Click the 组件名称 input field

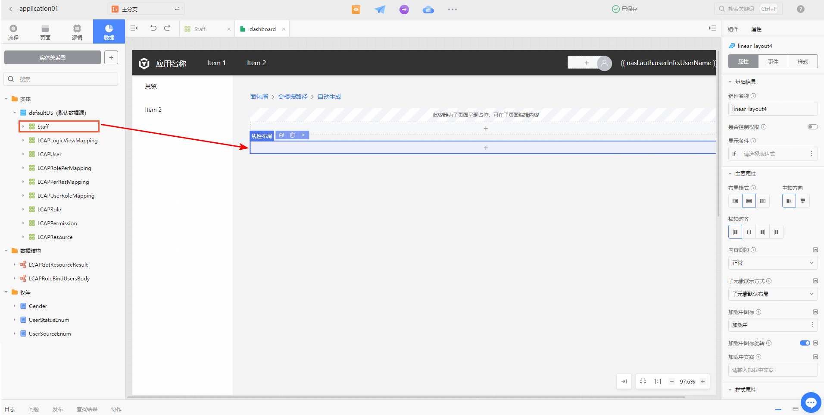click(773, 109)
